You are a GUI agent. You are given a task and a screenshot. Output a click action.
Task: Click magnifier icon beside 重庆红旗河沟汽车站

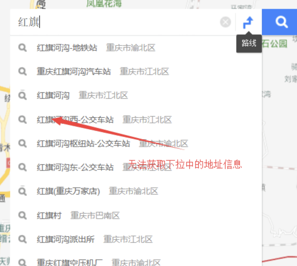23,71
